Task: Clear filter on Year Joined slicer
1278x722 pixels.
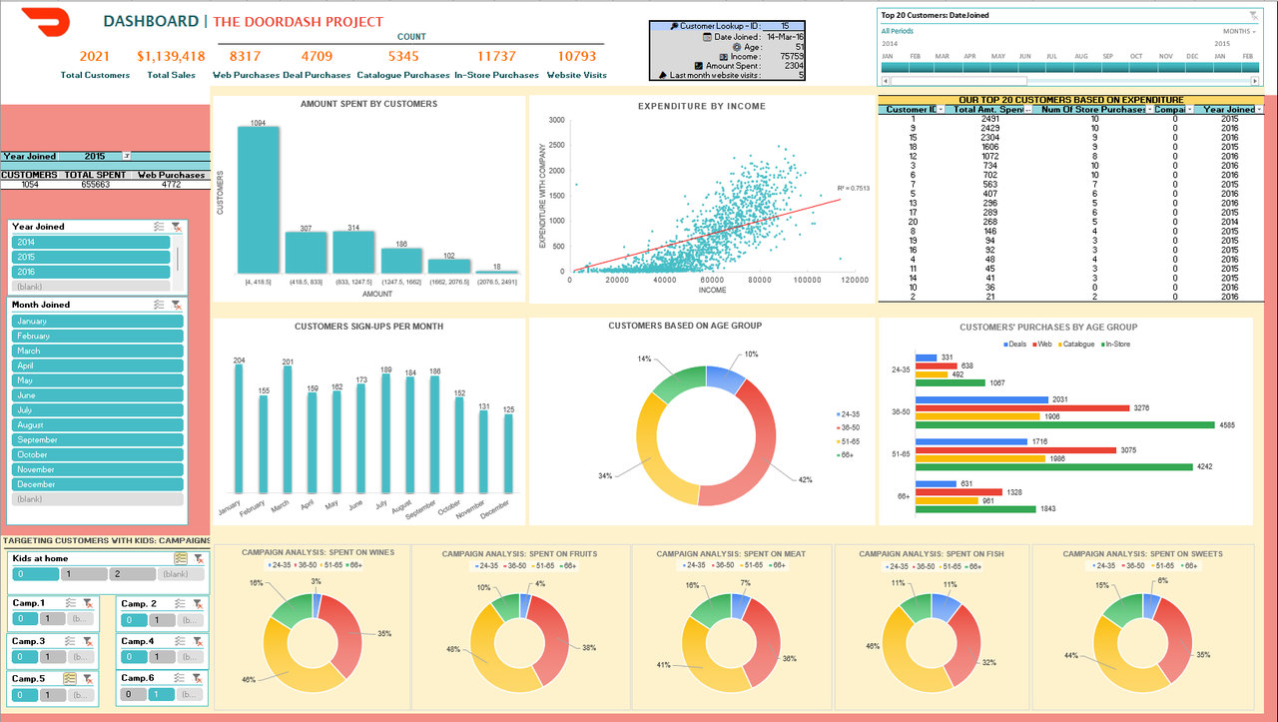Action: click(176, 227)
